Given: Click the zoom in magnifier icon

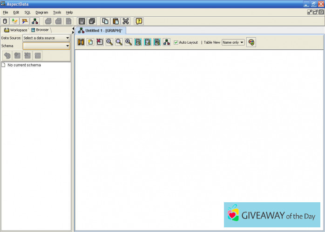Looking at the screenshot, I should 129,42.
